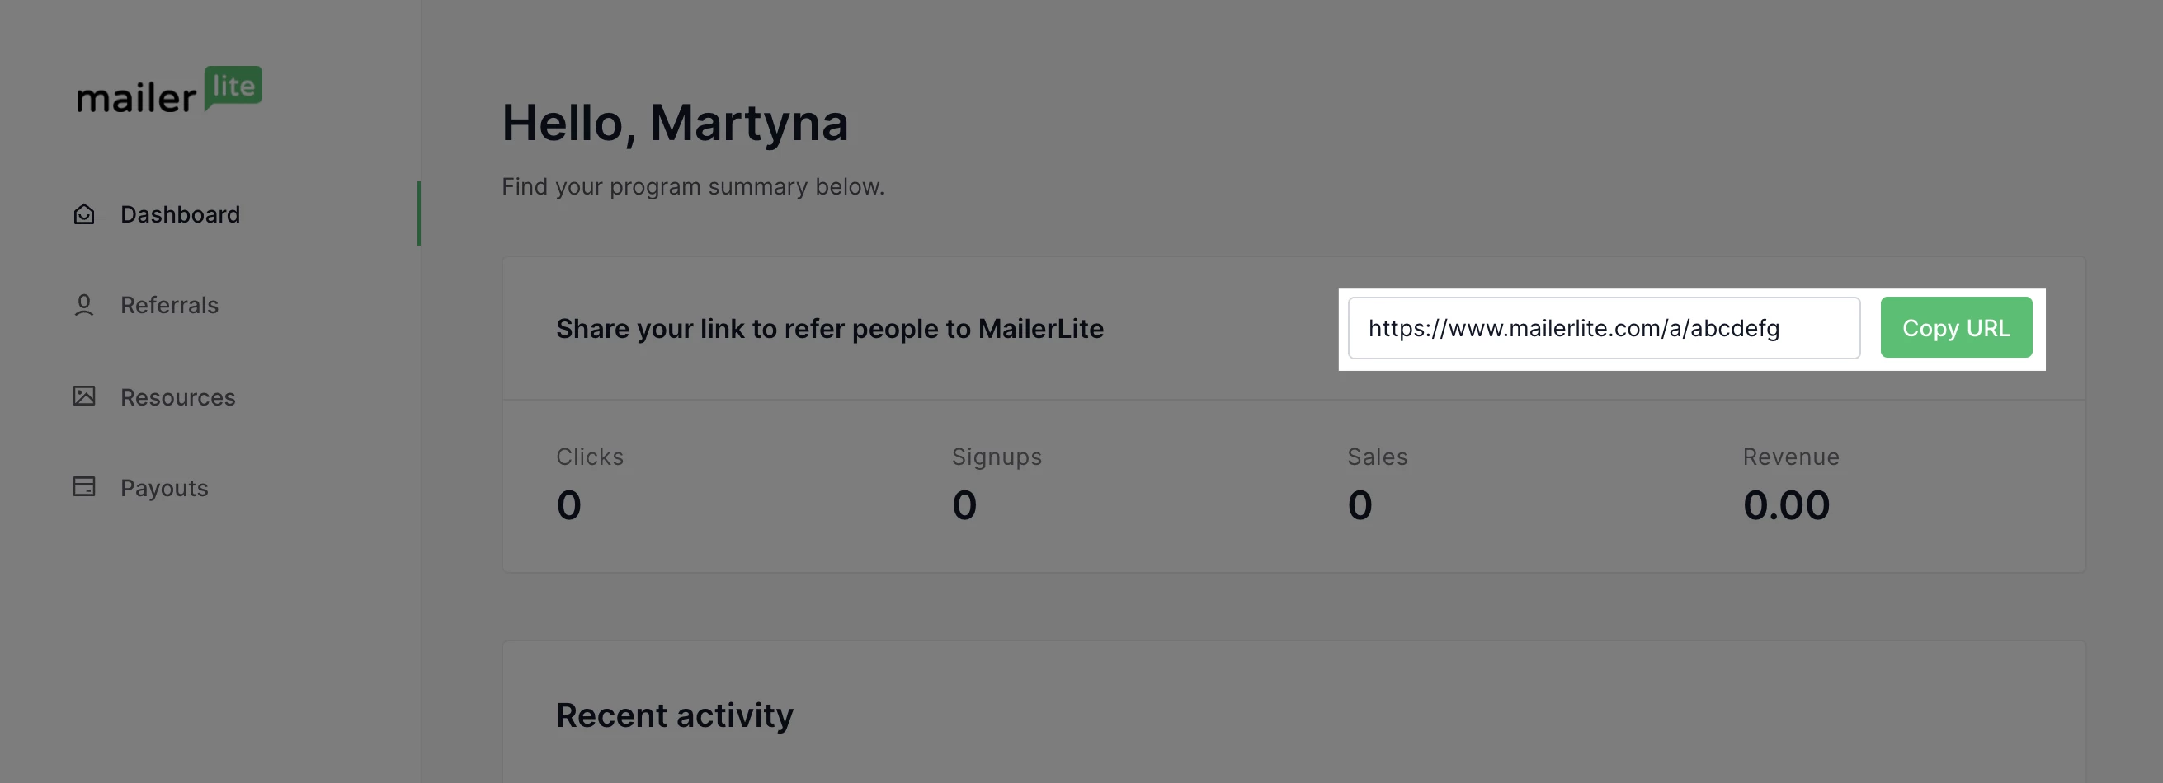Click the Clicks statistic value

point(568,505)
